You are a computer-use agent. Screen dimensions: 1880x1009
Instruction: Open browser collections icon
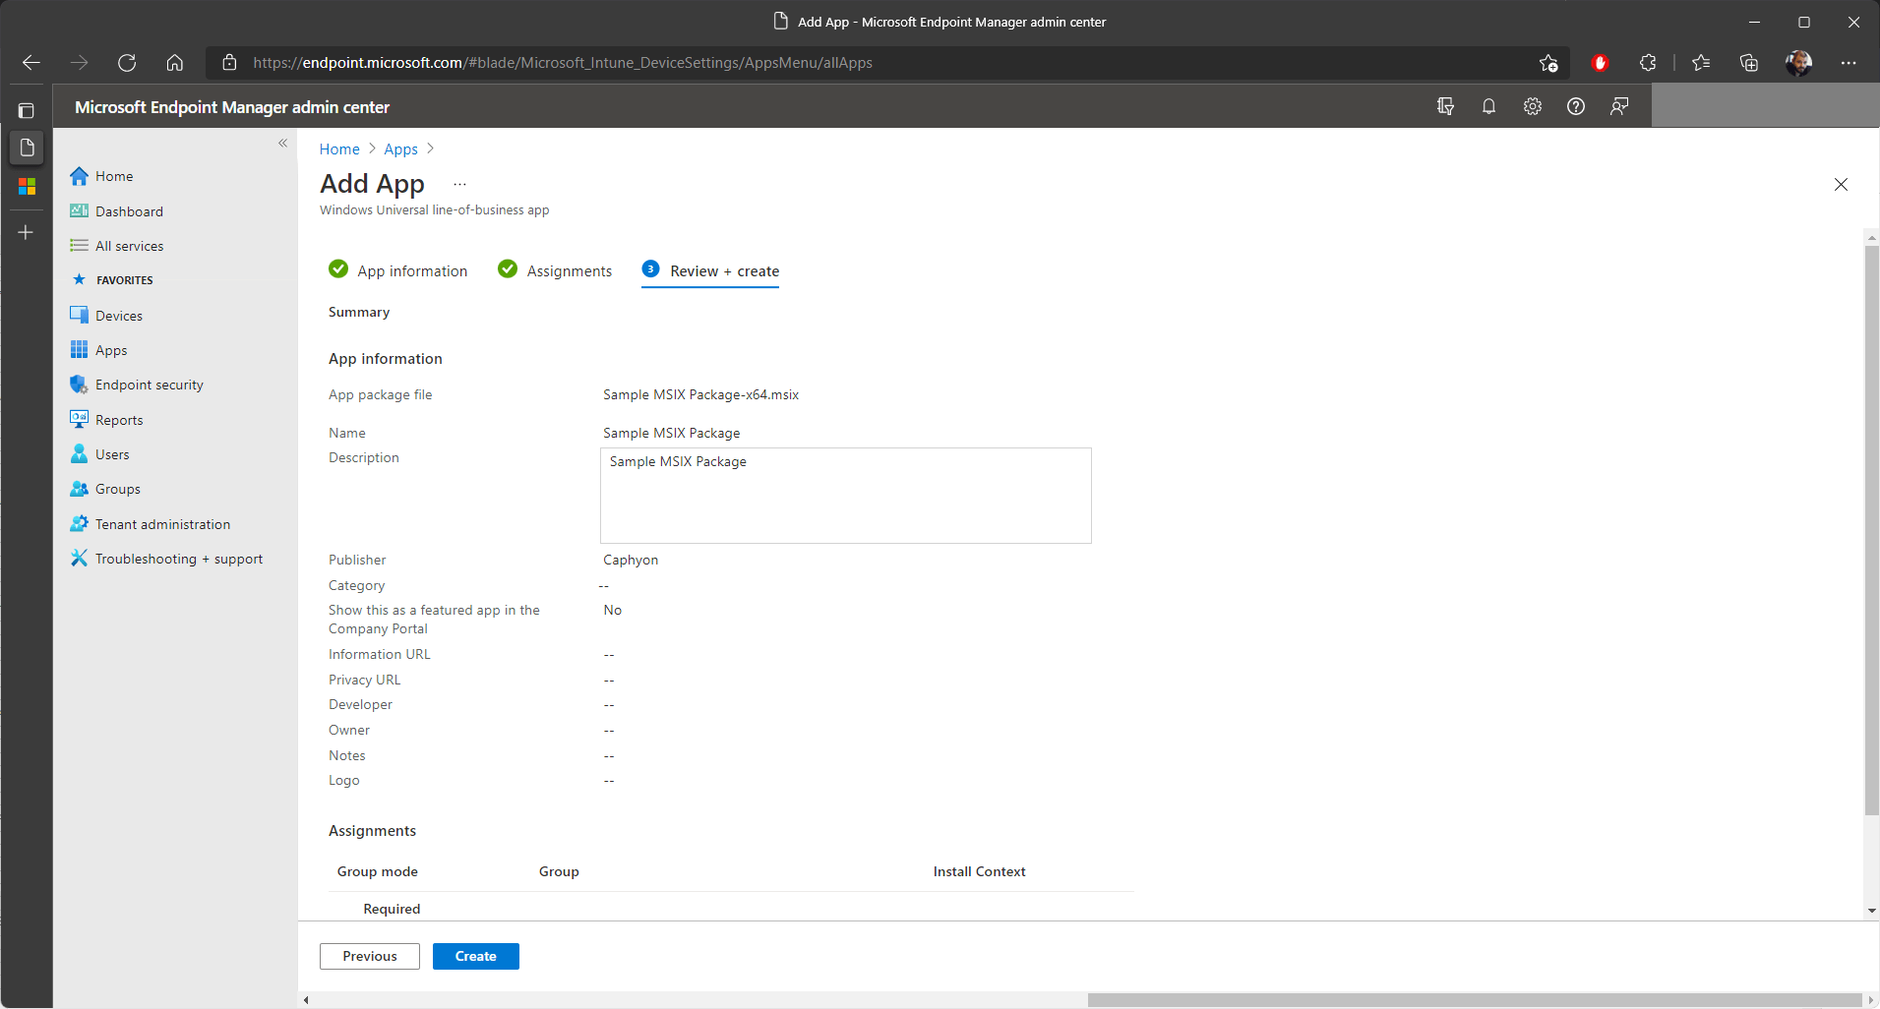pyautogui.click(x=1749, y=63)
